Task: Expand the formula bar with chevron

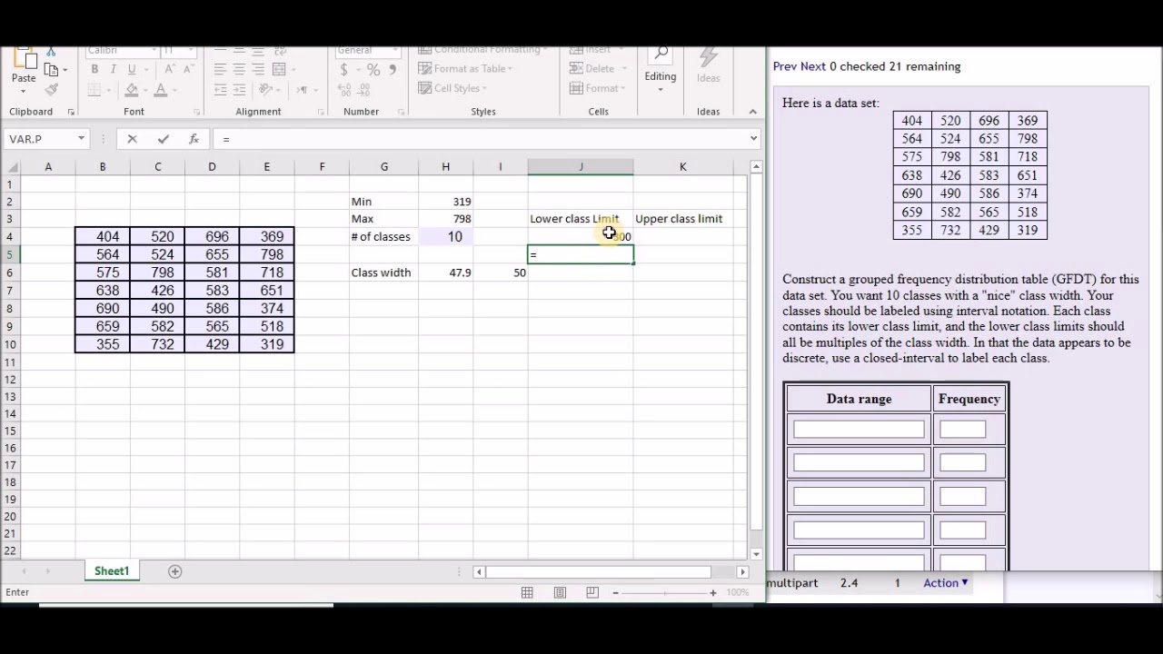Action: point(753,139)
